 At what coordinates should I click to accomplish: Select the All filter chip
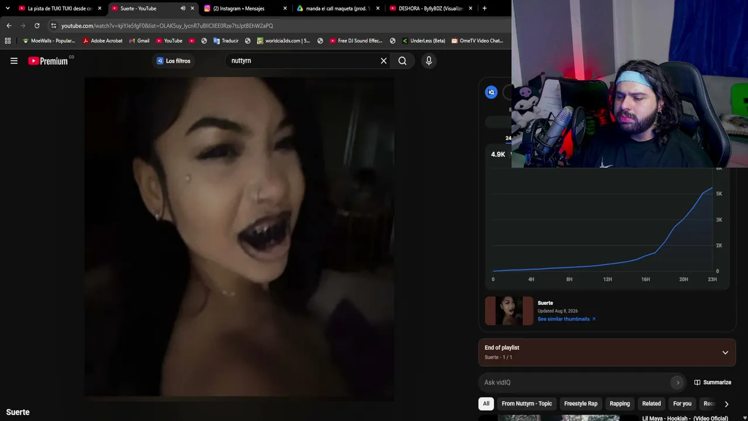pyautogui.click(x=486, y=403)
